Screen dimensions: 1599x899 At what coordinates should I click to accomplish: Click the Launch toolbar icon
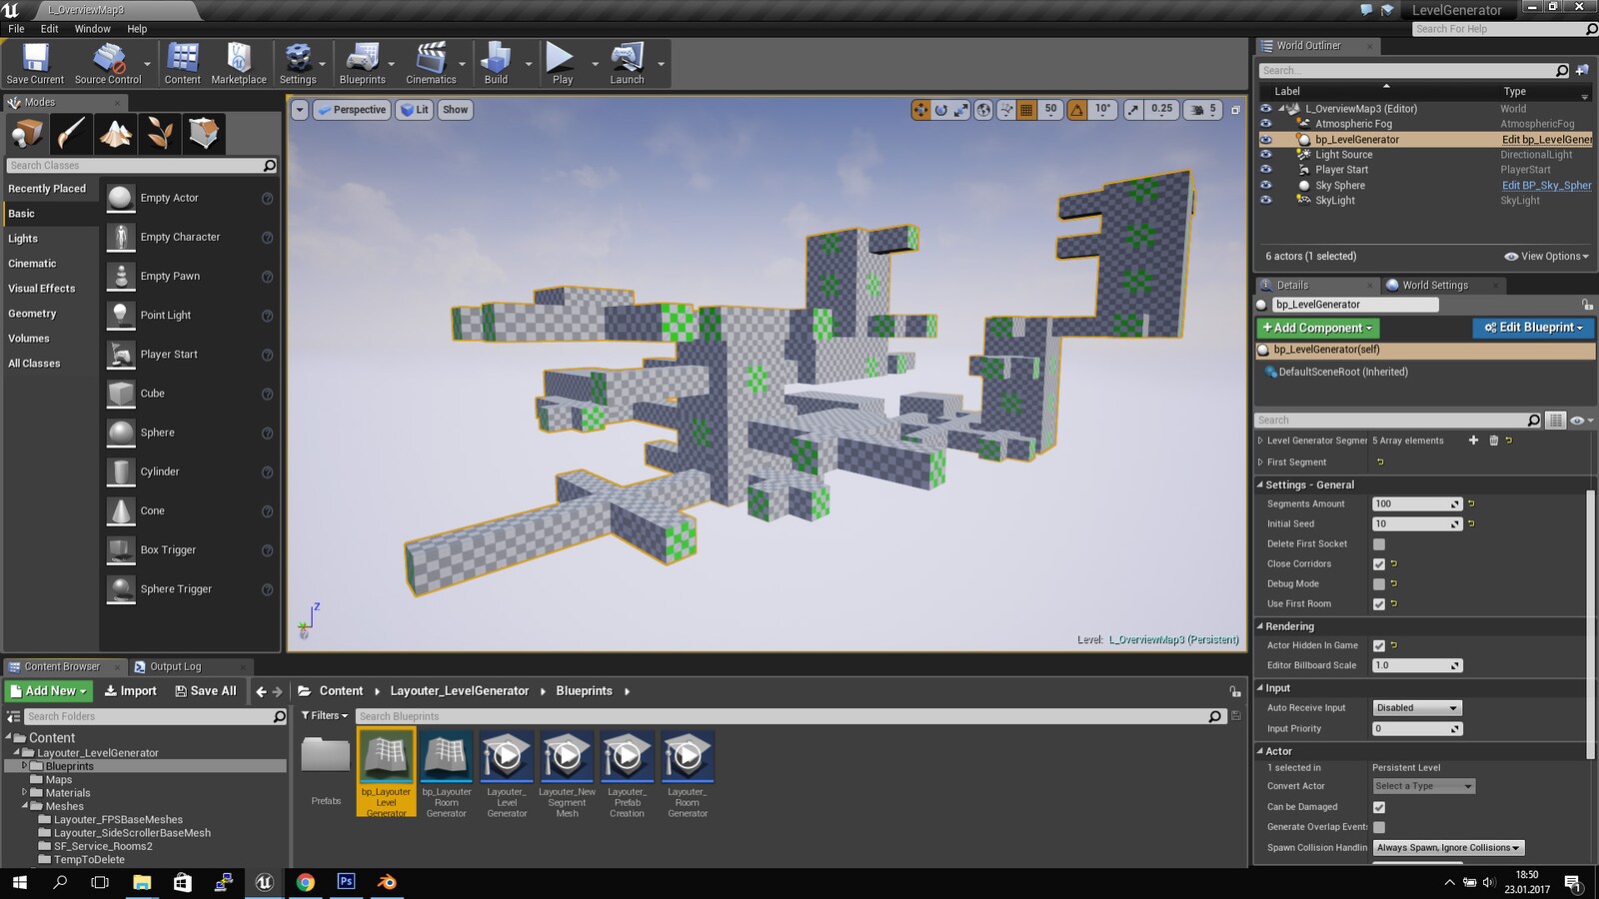pyautogui.click(x=627, y=63)
